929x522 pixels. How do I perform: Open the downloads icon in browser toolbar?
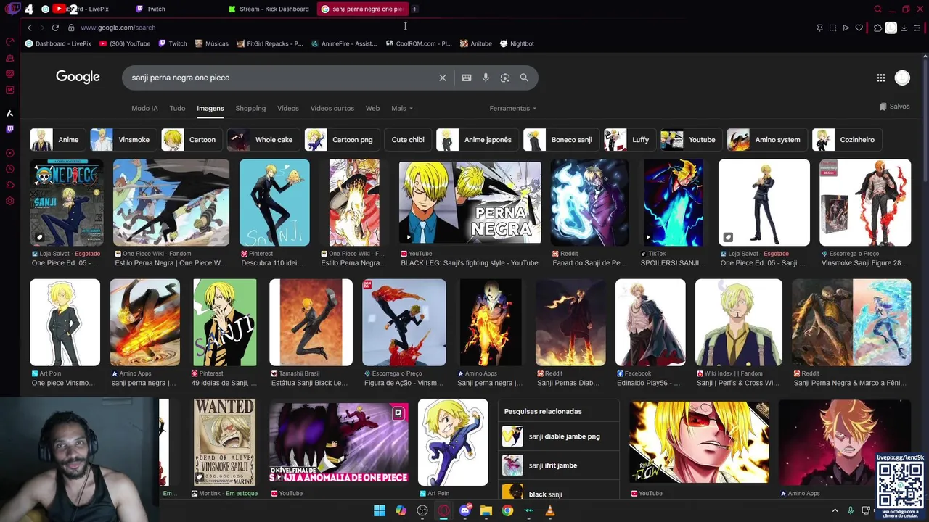click(x=904, y=28)
